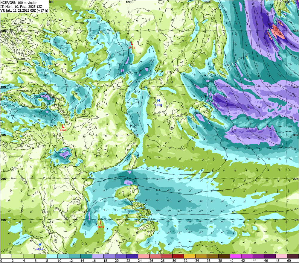Viewport: 299px width, 263px height.
Task: Click the 'VT: þri.. 11.02.2025 05Z' valid time
Action: point(18,10)
